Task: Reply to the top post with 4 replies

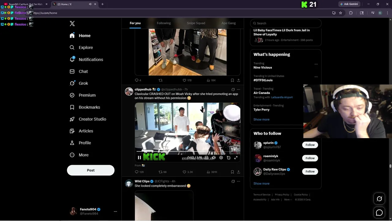Action: (138, 80)
